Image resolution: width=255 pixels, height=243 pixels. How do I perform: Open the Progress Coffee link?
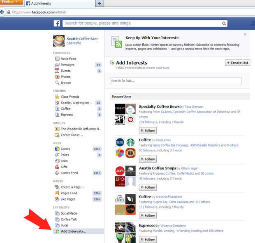[x=164, y=174]
